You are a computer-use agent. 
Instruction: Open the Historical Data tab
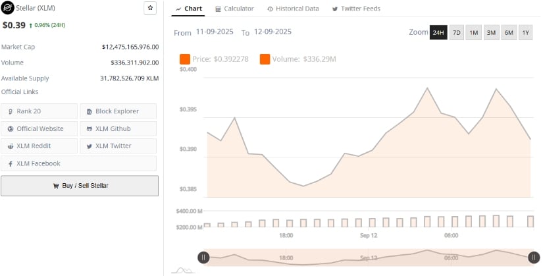click(293, 9)
